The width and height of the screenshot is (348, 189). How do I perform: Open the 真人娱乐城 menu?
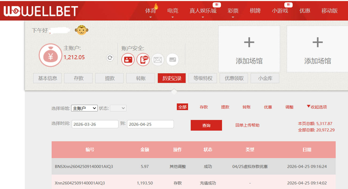(203, 11)
